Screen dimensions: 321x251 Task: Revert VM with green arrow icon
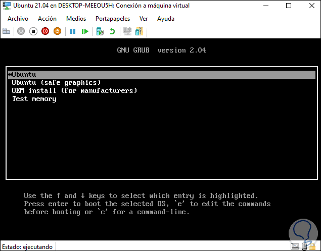[x=112, y=31]
